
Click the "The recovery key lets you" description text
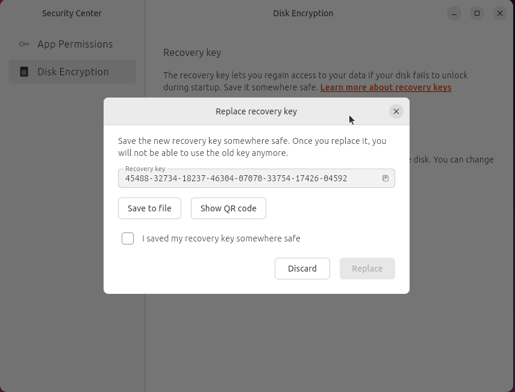click(x=315, y=81)
